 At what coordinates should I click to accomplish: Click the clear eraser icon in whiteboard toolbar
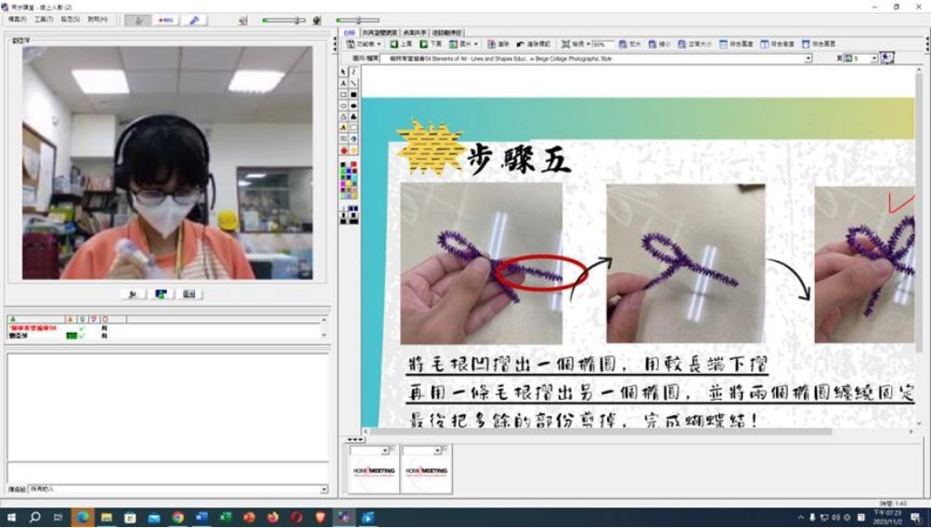click(498, 44)
